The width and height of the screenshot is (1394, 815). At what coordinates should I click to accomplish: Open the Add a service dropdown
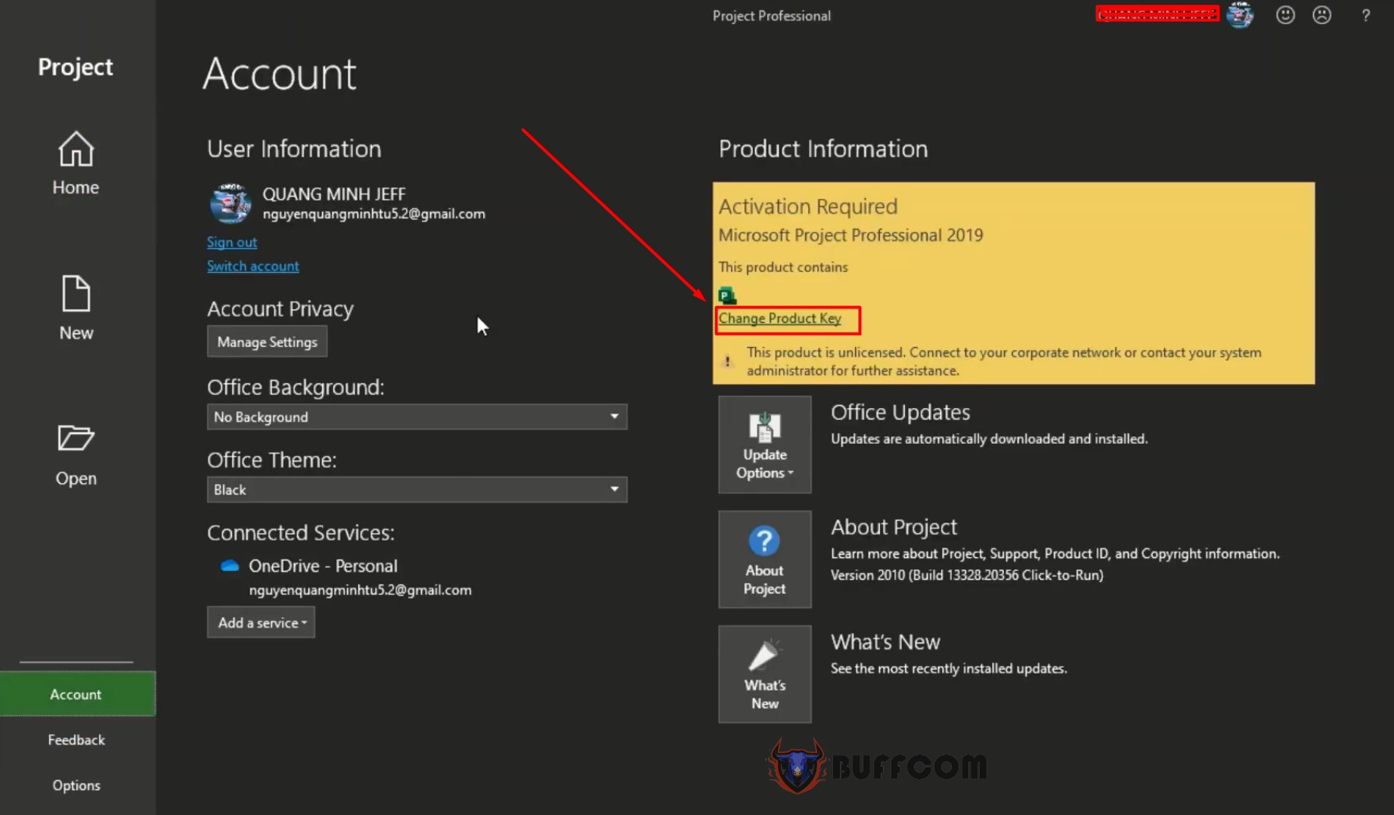(x=261, y=622)
